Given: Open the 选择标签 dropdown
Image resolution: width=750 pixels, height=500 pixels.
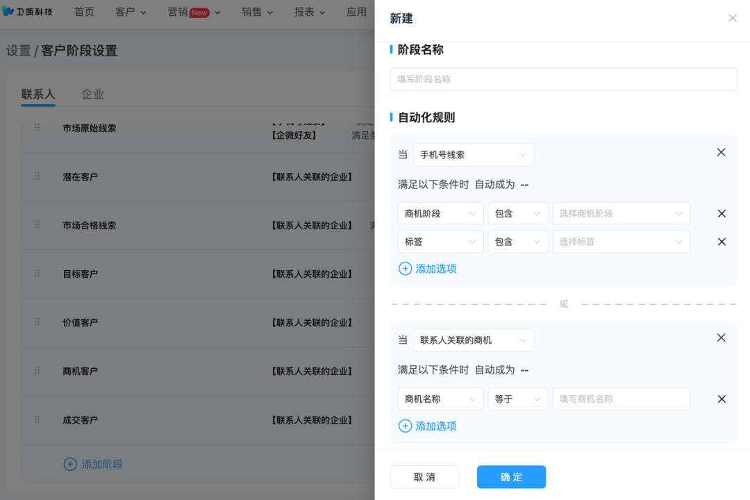Looking at the screenshot, I should [621, 242].
